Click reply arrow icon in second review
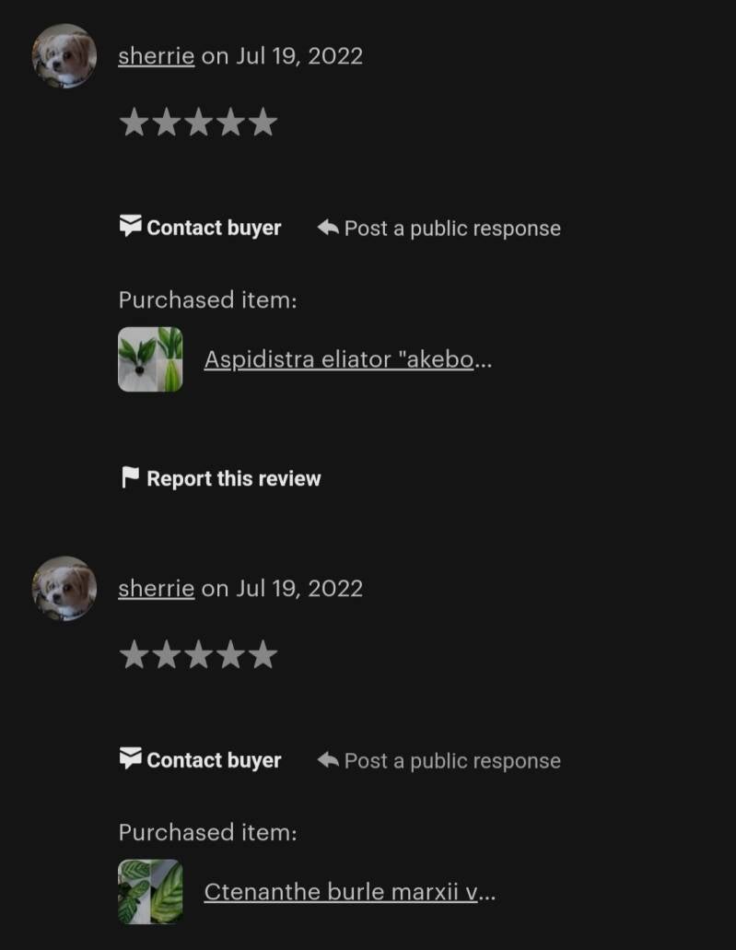The image size is (736, 950). [328, 760]
